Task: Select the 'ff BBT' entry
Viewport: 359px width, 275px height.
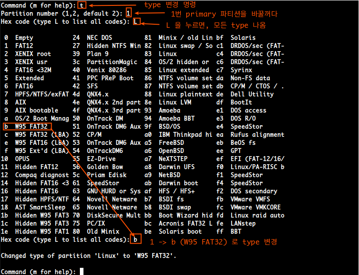Action: pos(229,231)
